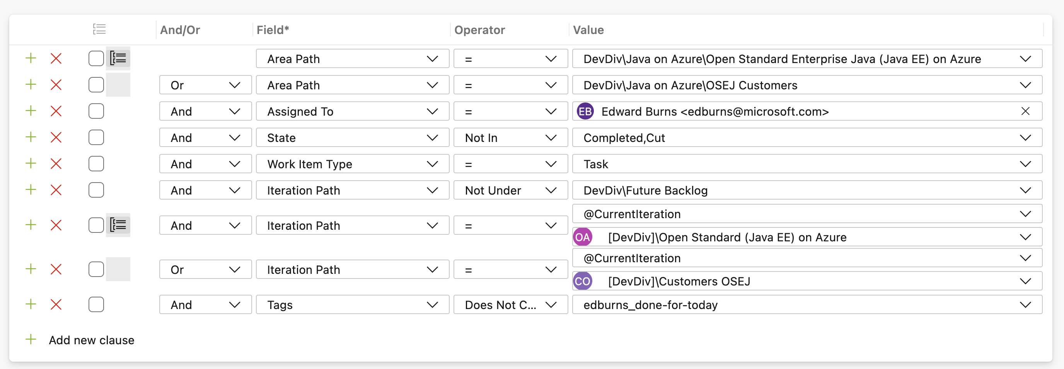Expand the Does Not Contain operator dropdown
1064x369 pixels.
[510, 305]
